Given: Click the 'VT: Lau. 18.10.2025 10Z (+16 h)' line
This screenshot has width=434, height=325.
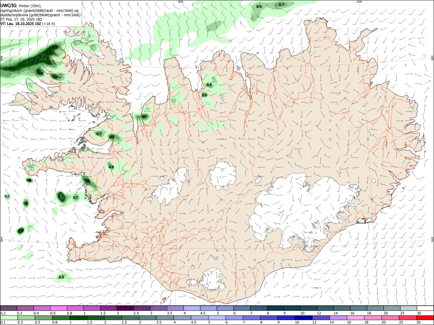Looking at the screenshot, I should pos(27,24).
